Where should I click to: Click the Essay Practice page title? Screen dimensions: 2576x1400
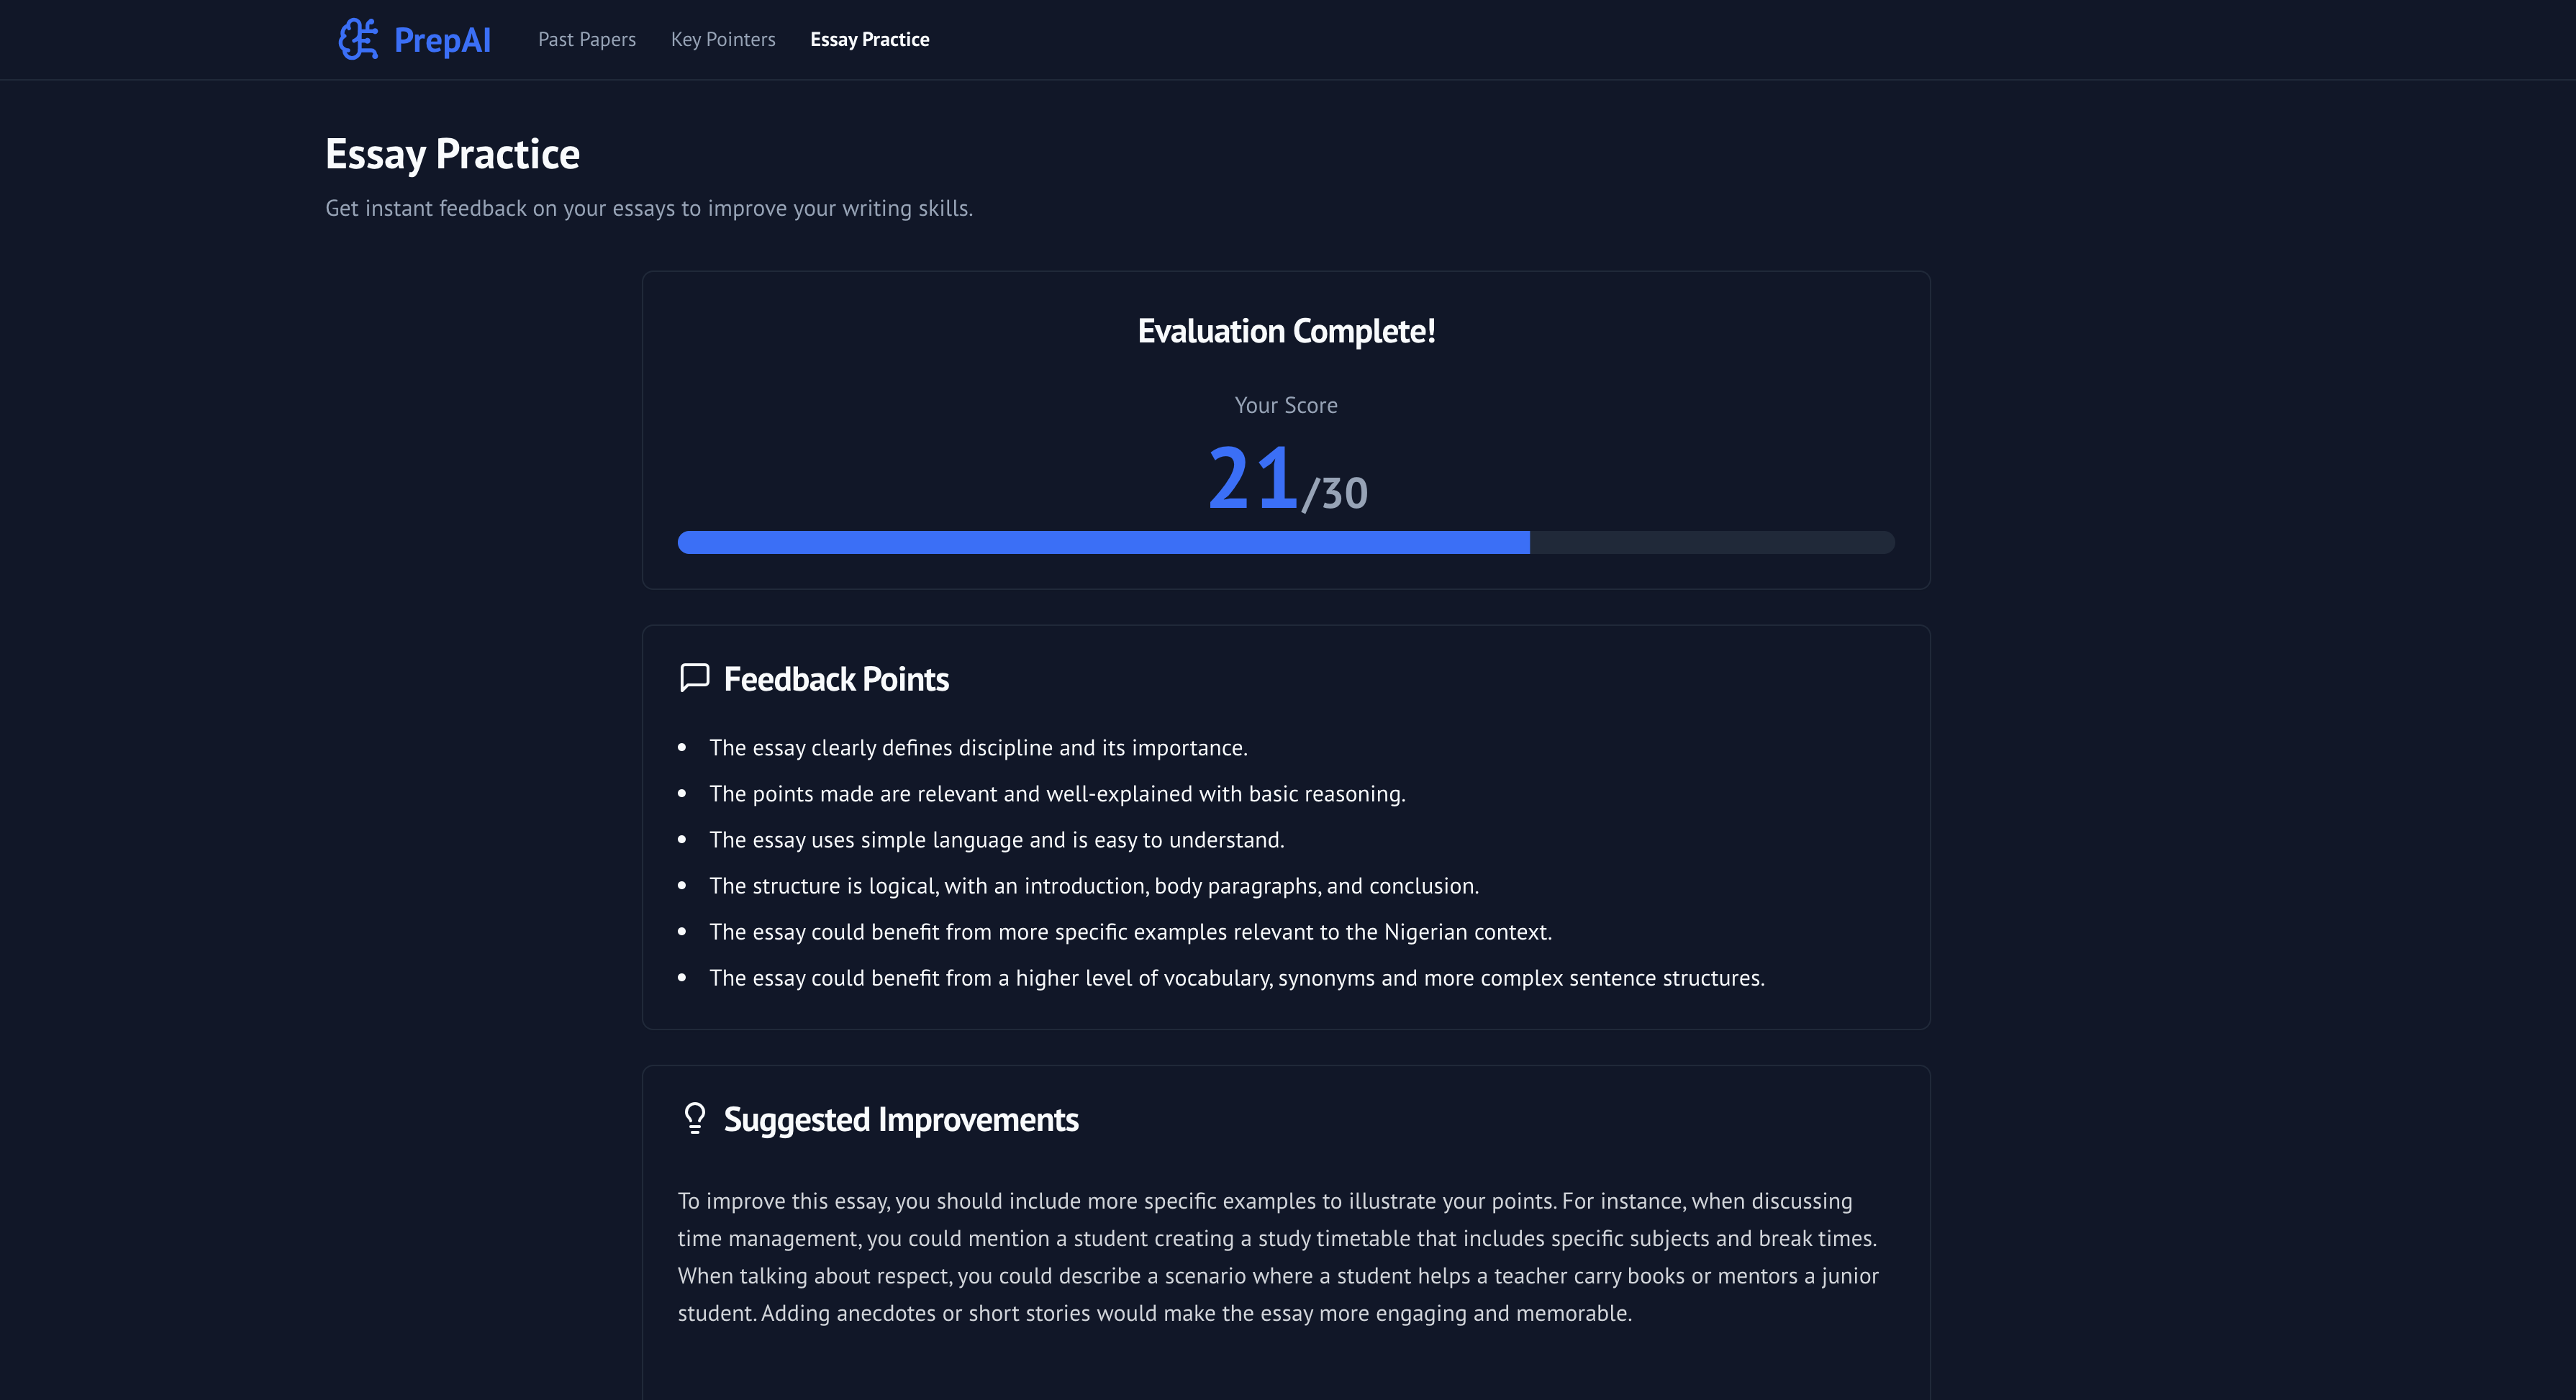tap(452, 153)
